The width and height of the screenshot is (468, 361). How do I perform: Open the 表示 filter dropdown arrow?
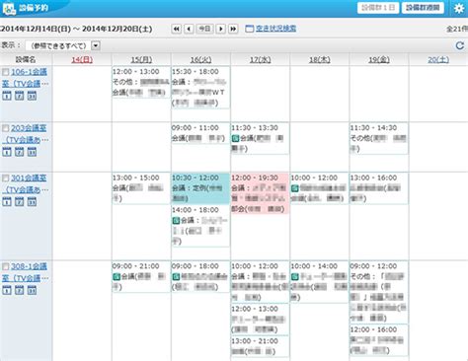click(96, 45)
